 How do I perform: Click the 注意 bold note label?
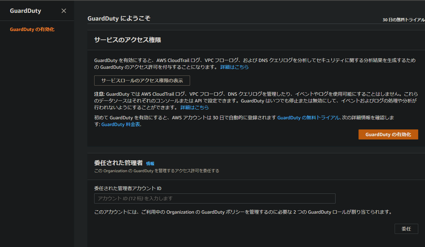pos(99,94)
